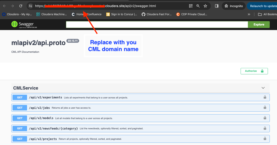Bookmark this page with the star icon
Screen dimensions: 277x145
coord(205,6)
